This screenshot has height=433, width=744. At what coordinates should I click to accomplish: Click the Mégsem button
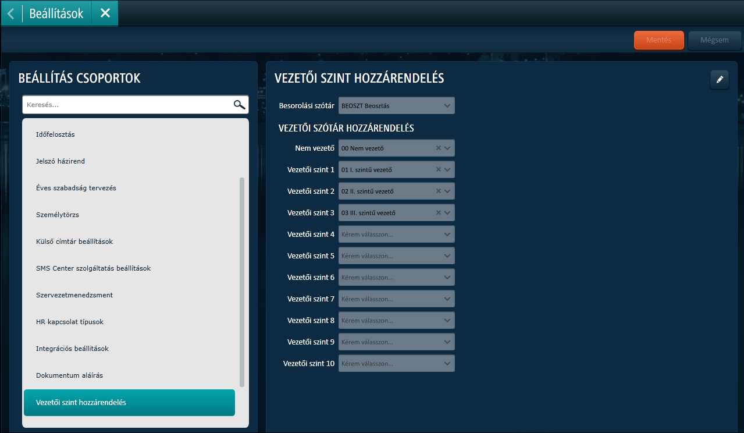[x=714, y=40]
